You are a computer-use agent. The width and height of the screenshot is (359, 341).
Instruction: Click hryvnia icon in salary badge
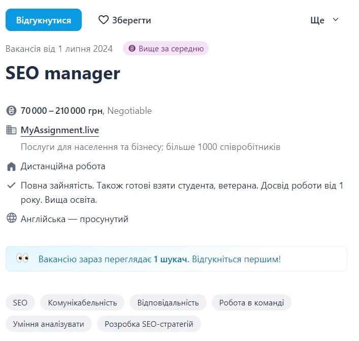point(132,48)
